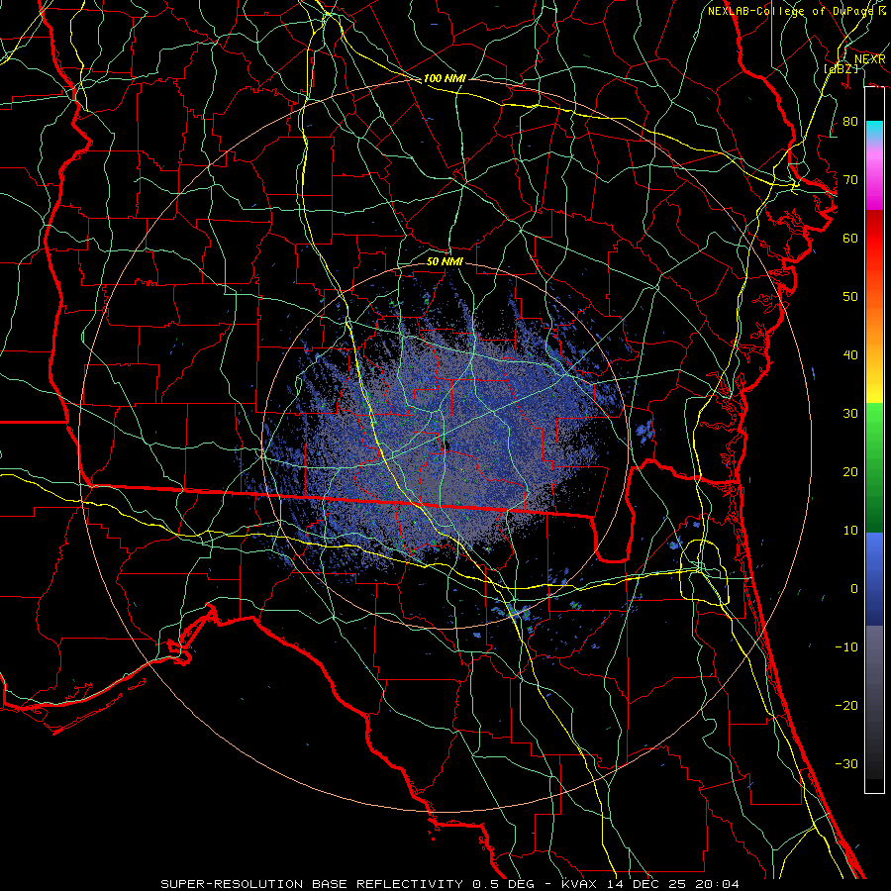Click the -20 value on the dBZ scale
Screen dimensions: 891x891
846,705
